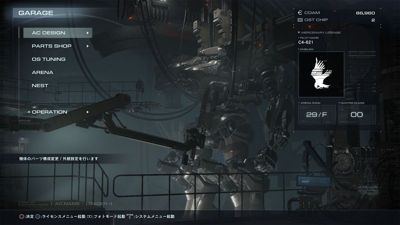The image size is (400, 225).
Task: Click the MERCENARY LICENSE heading
Action: click(x=321, y=32)
